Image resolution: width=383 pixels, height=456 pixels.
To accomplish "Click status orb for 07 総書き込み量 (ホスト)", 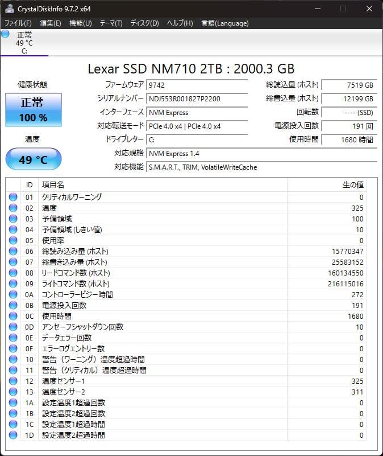I will 13,262.
